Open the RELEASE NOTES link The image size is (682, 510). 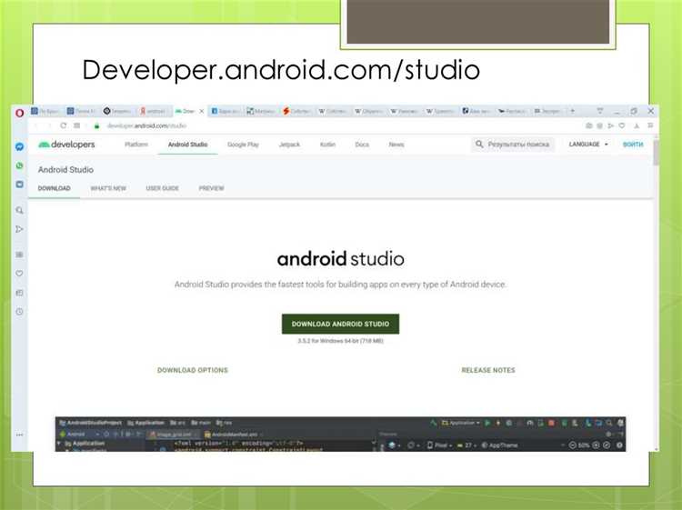click(x=488, y=370)
